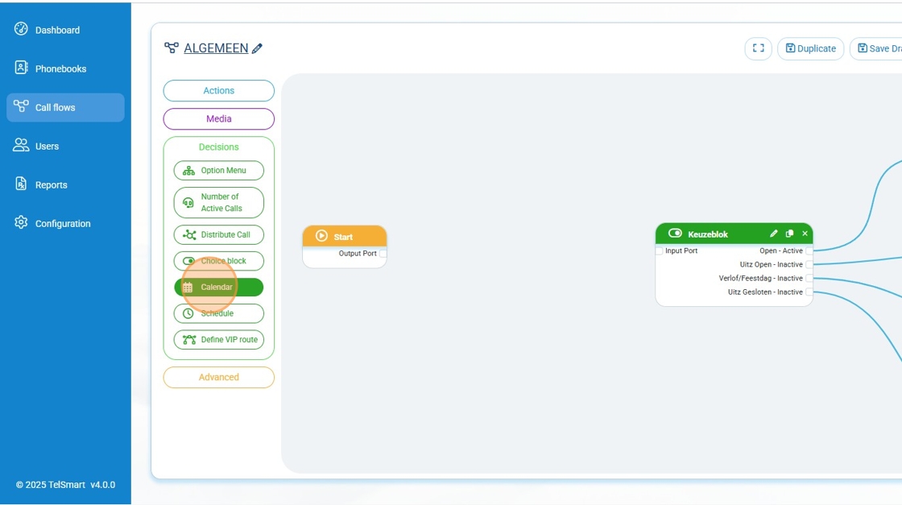The width and height of the screenshot is (902, 505).
Task: Duplicate the Keuzeblok node via copy icon
Action: (x=789, y=234)
